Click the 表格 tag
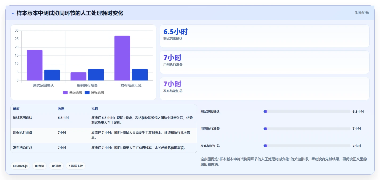The width and height of the screenshot is (380, 180). (x=39, y=166)
